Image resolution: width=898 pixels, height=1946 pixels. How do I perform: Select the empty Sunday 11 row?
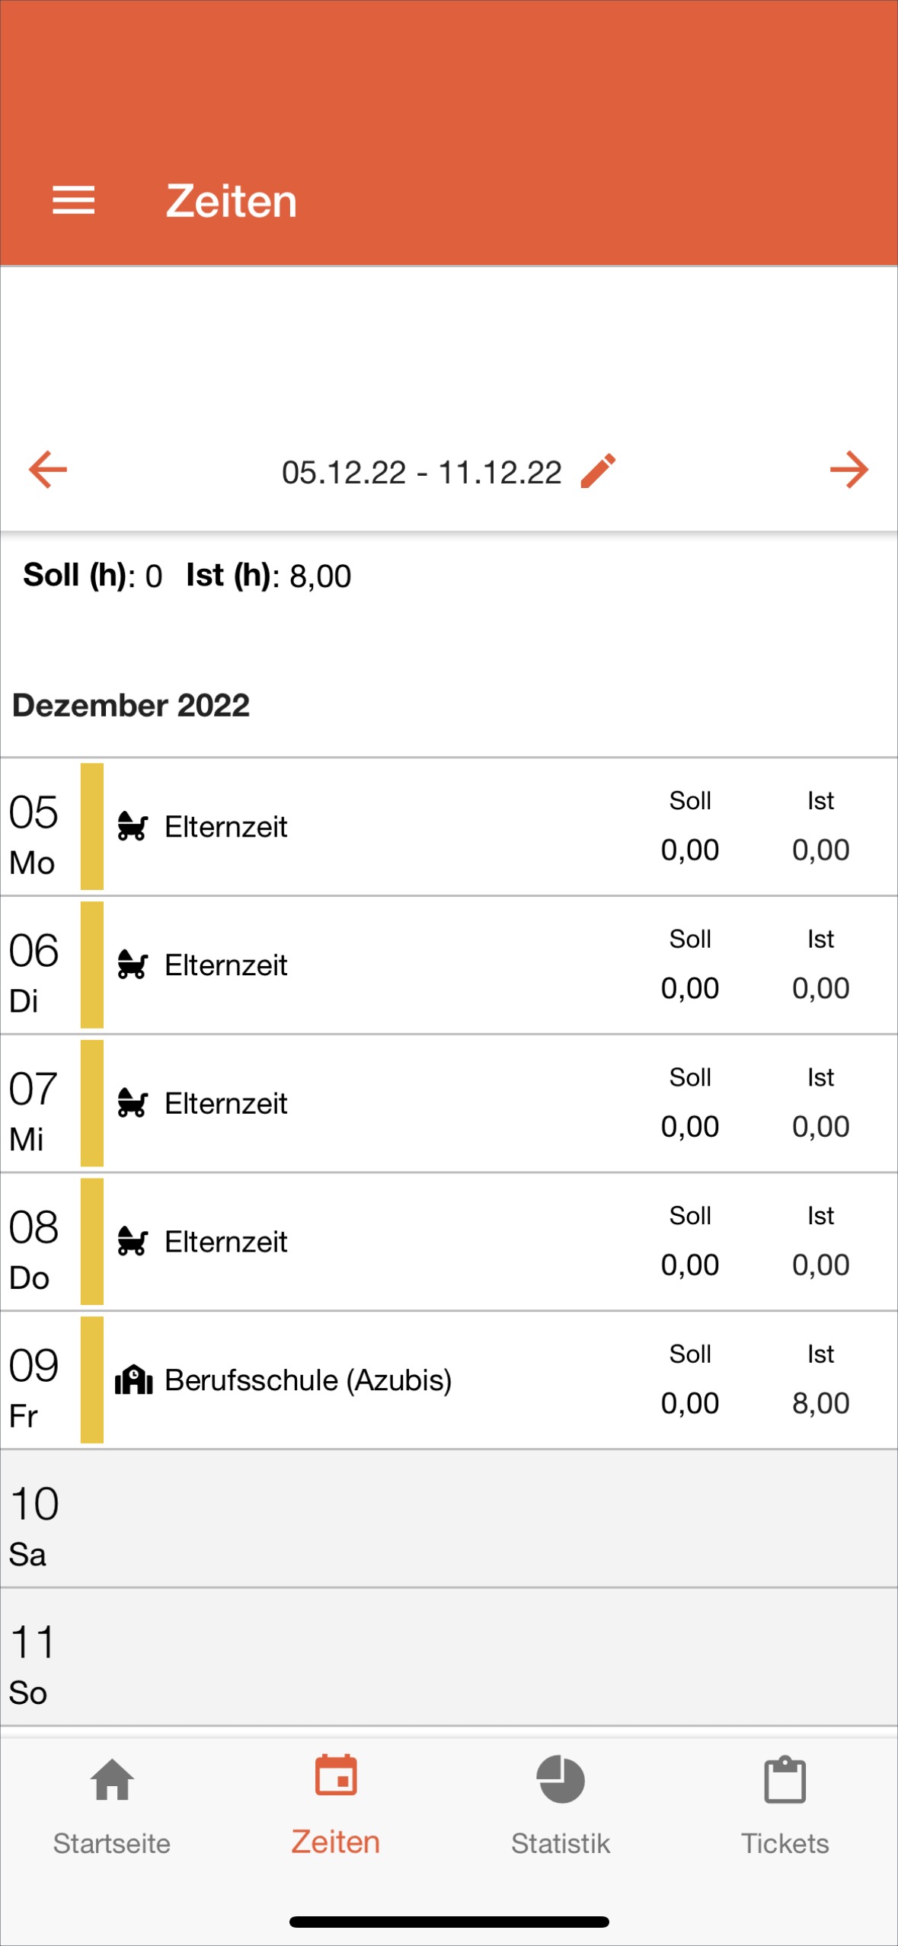click(x=449, y=1657)
